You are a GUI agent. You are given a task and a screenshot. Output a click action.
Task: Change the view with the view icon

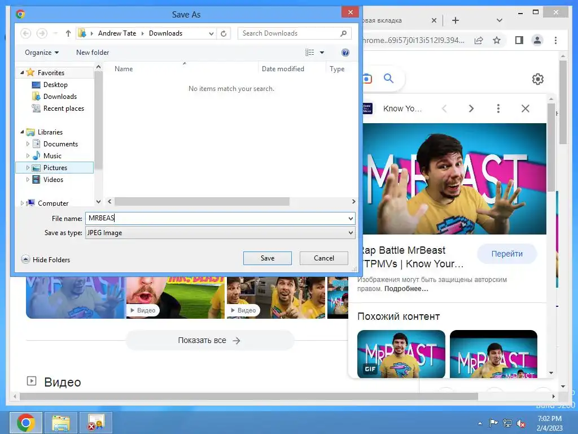tap(310, 53)
